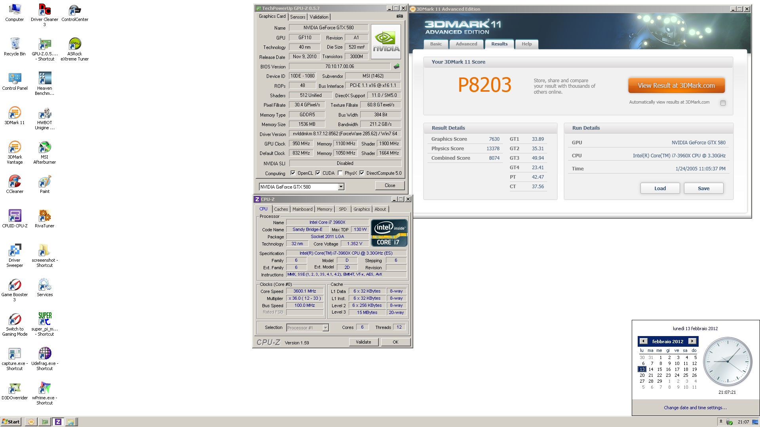Toggle OpenCL checkbox in GPU-Z

(x=293, y=173)
